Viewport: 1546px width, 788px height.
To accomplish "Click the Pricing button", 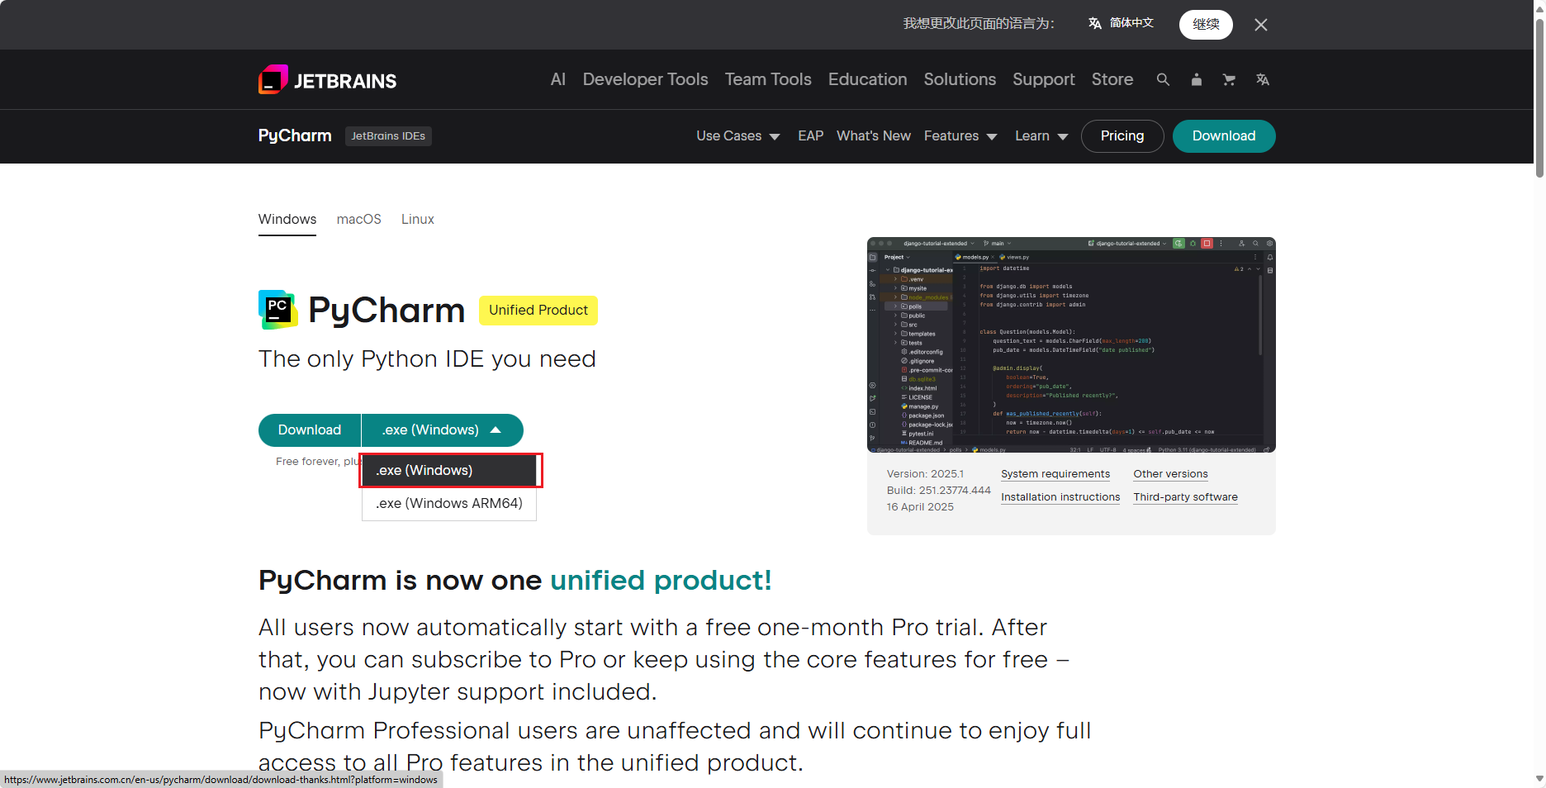I will (x=1122, y=136).
